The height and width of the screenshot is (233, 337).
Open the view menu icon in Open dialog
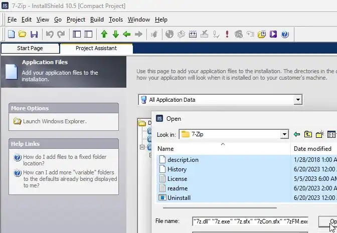[331, 134]
